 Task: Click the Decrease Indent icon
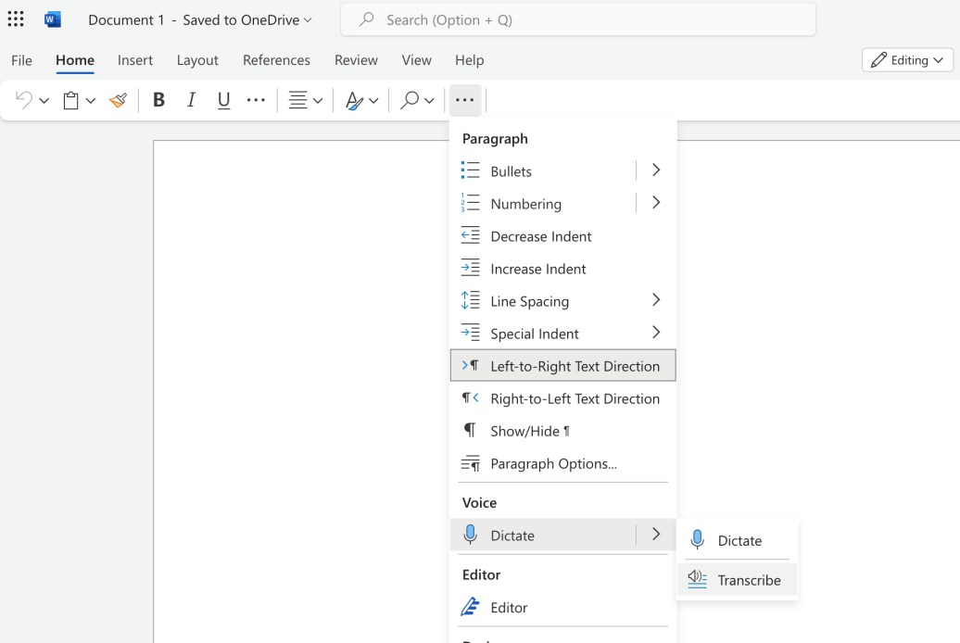pyautogui.click(x=473, y=235)
